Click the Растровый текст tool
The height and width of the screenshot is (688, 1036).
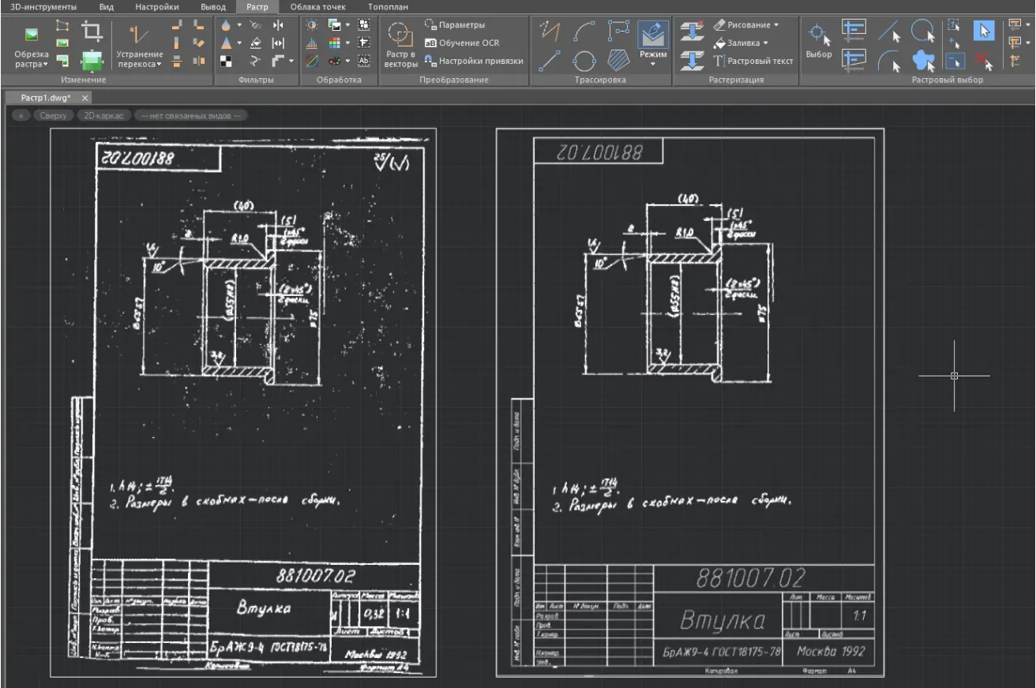pyautogui.click(x=753, y=61)
